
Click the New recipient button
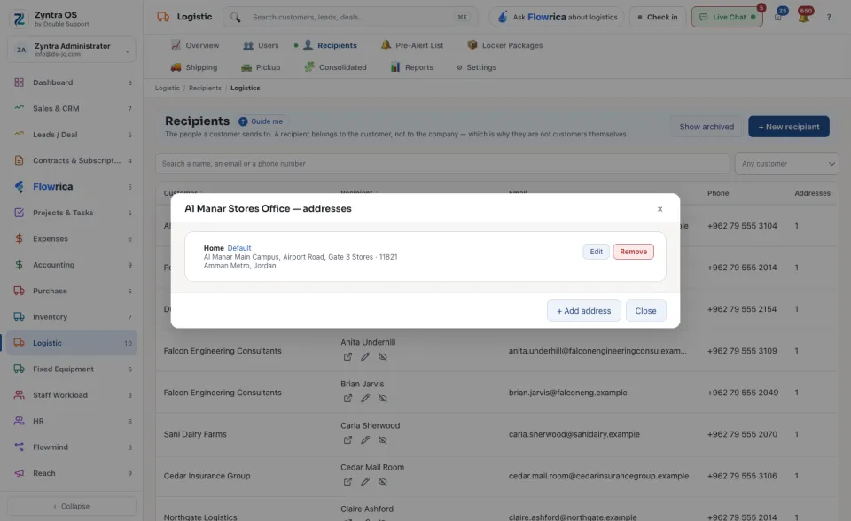pyautogui.click(x=789, y=127)
